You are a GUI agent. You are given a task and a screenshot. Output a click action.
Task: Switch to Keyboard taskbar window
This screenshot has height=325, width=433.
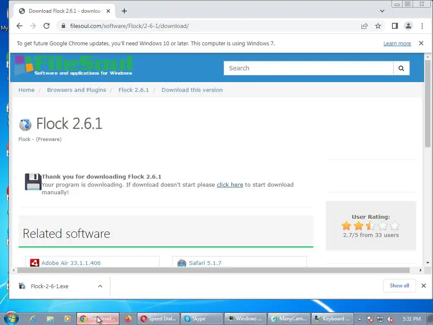(333, 319)
